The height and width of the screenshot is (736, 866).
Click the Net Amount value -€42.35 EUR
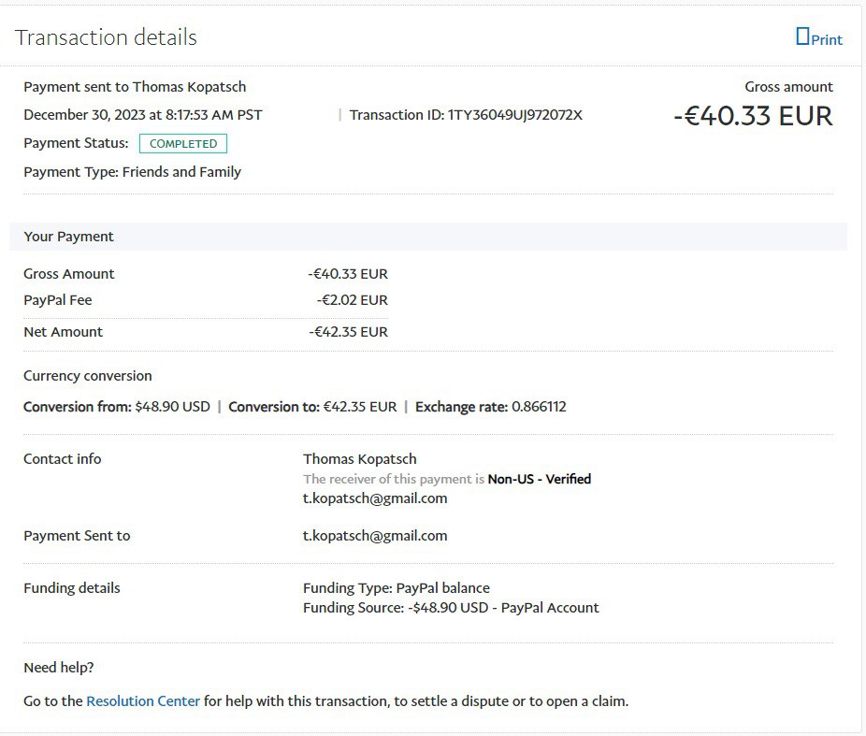tap(348, 332)
